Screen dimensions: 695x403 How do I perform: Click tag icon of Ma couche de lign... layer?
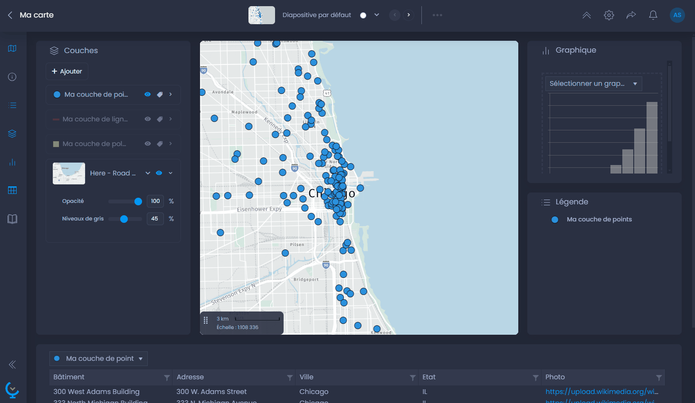(160, 119)
